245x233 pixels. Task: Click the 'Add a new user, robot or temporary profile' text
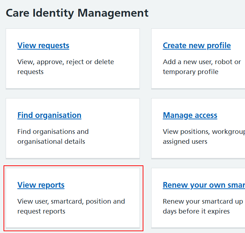click(202, 67)
